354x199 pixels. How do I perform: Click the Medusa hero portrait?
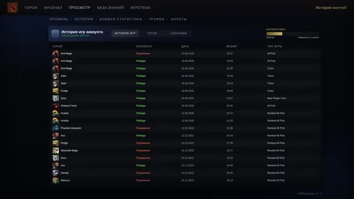56,180
